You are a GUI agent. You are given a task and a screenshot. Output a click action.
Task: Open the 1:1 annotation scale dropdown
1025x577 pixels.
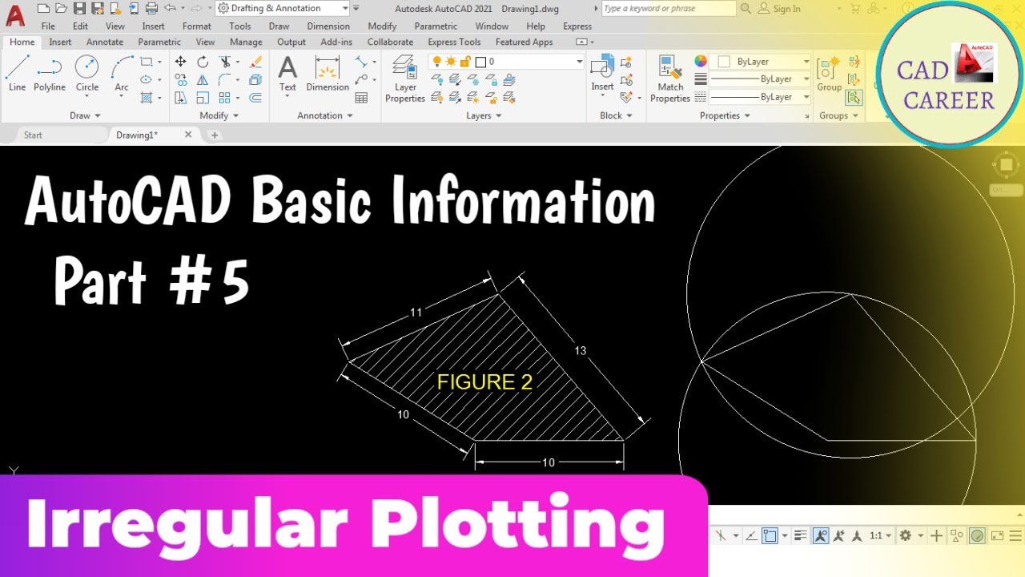pos(880,535)
